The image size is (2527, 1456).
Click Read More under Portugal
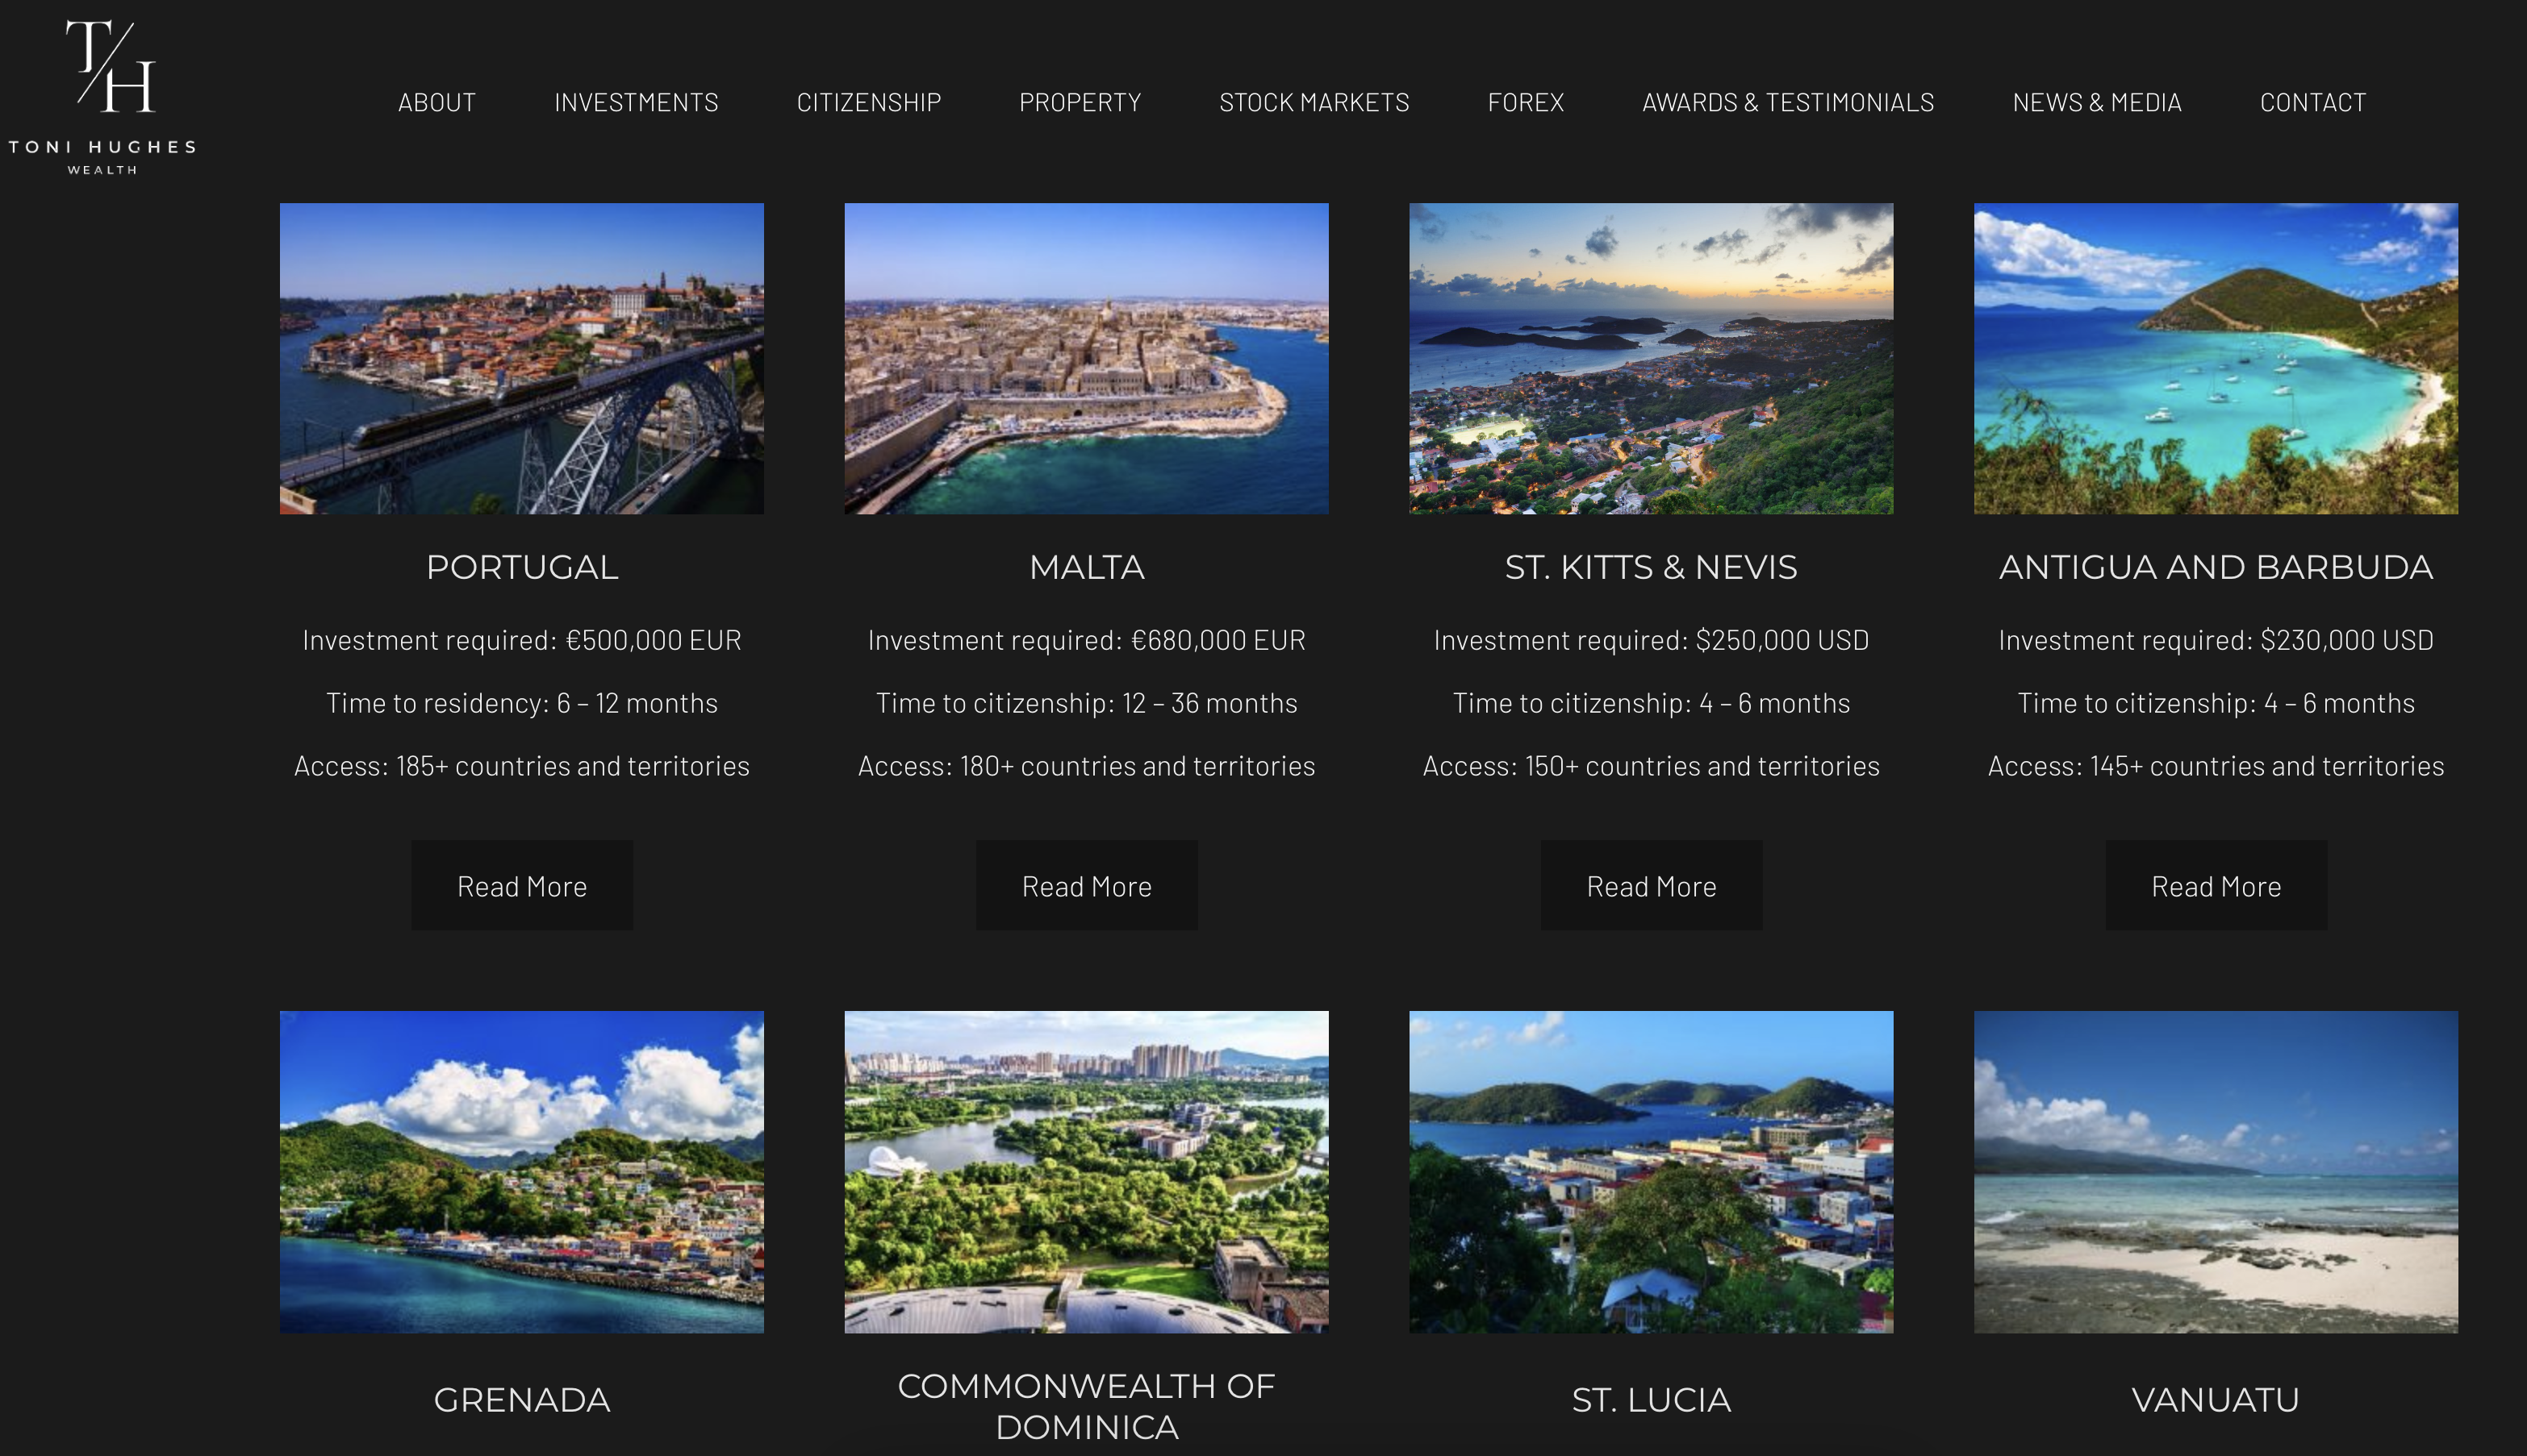[x=521, y=886]
